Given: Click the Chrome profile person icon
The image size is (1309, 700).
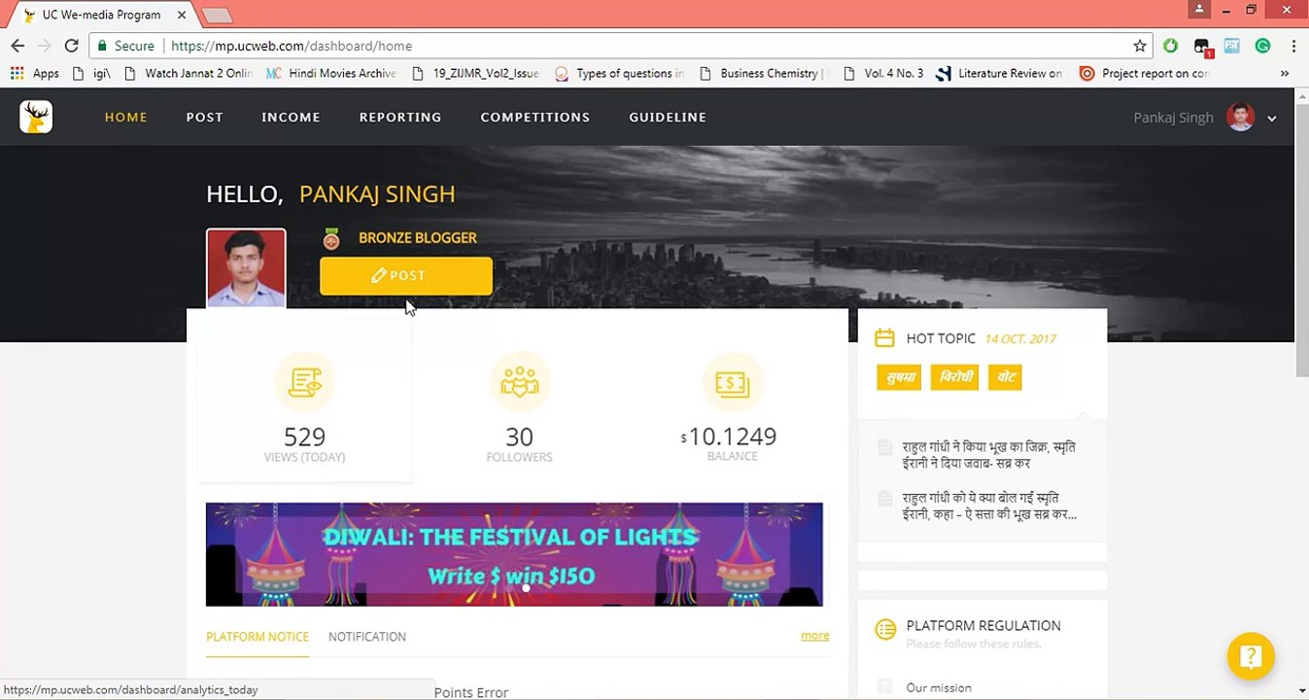Looking at the screenshot, I should point(1199,10).
